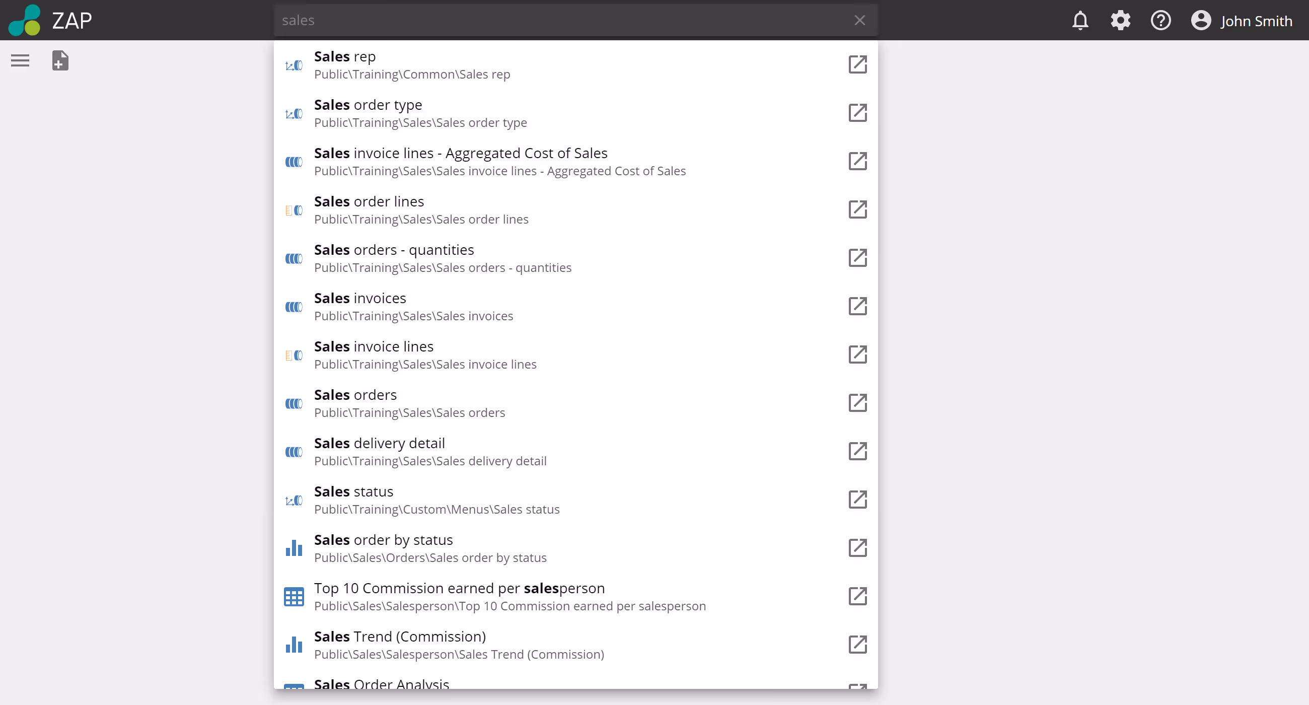
Task: Choose the Sales delivery detail result
Action: pyautogui.click(x=379, y=443)
